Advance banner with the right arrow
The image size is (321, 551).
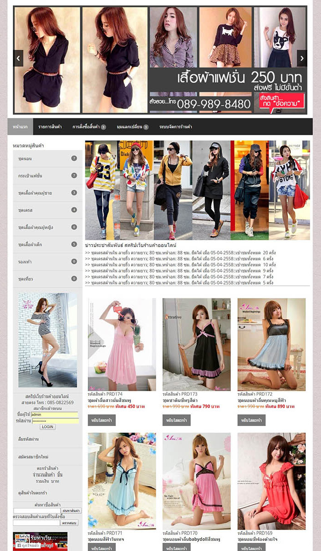(x=302, y=58)
